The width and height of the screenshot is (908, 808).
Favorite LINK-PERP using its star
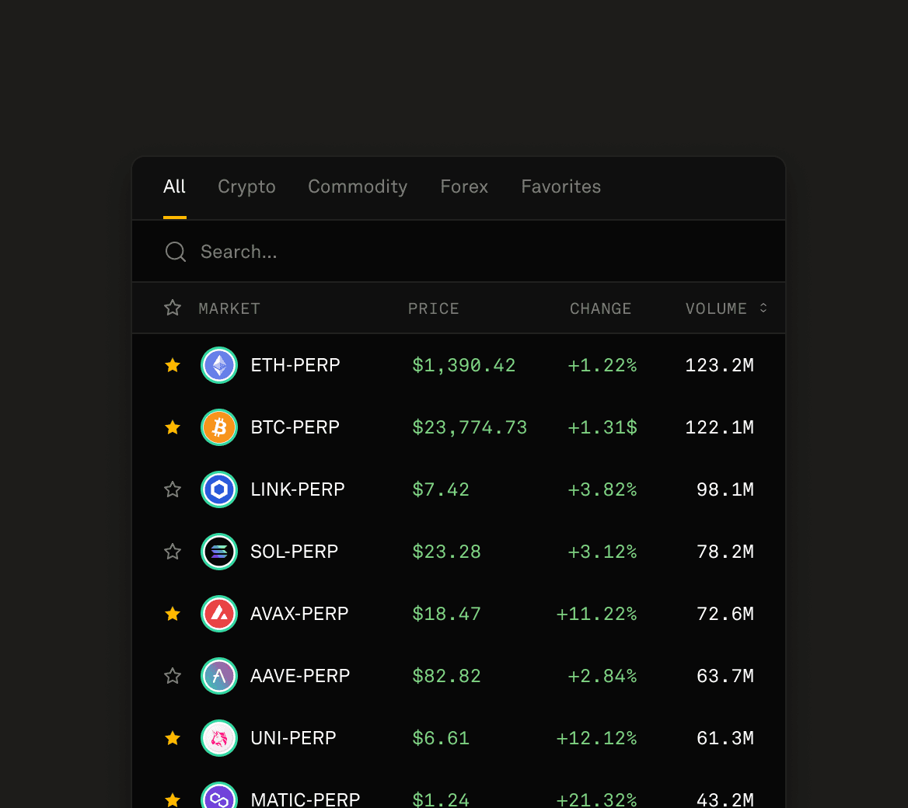point(173,489)
